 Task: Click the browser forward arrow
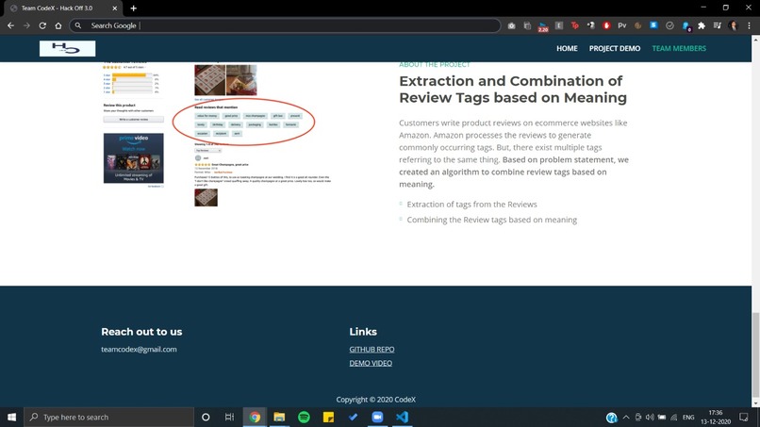(26, 25)
